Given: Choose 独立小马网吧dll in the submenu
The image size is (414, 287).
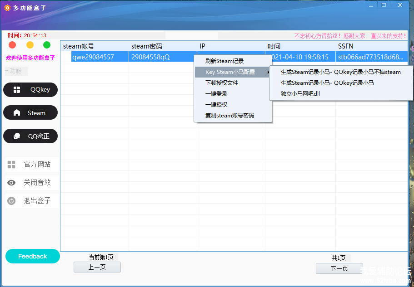Looking at the screenshot, I should pos(300,94).
